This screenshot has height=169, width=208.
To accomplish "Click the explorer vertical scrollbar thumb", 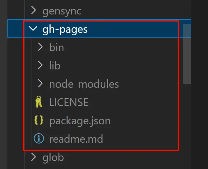I will click(187, 54).
